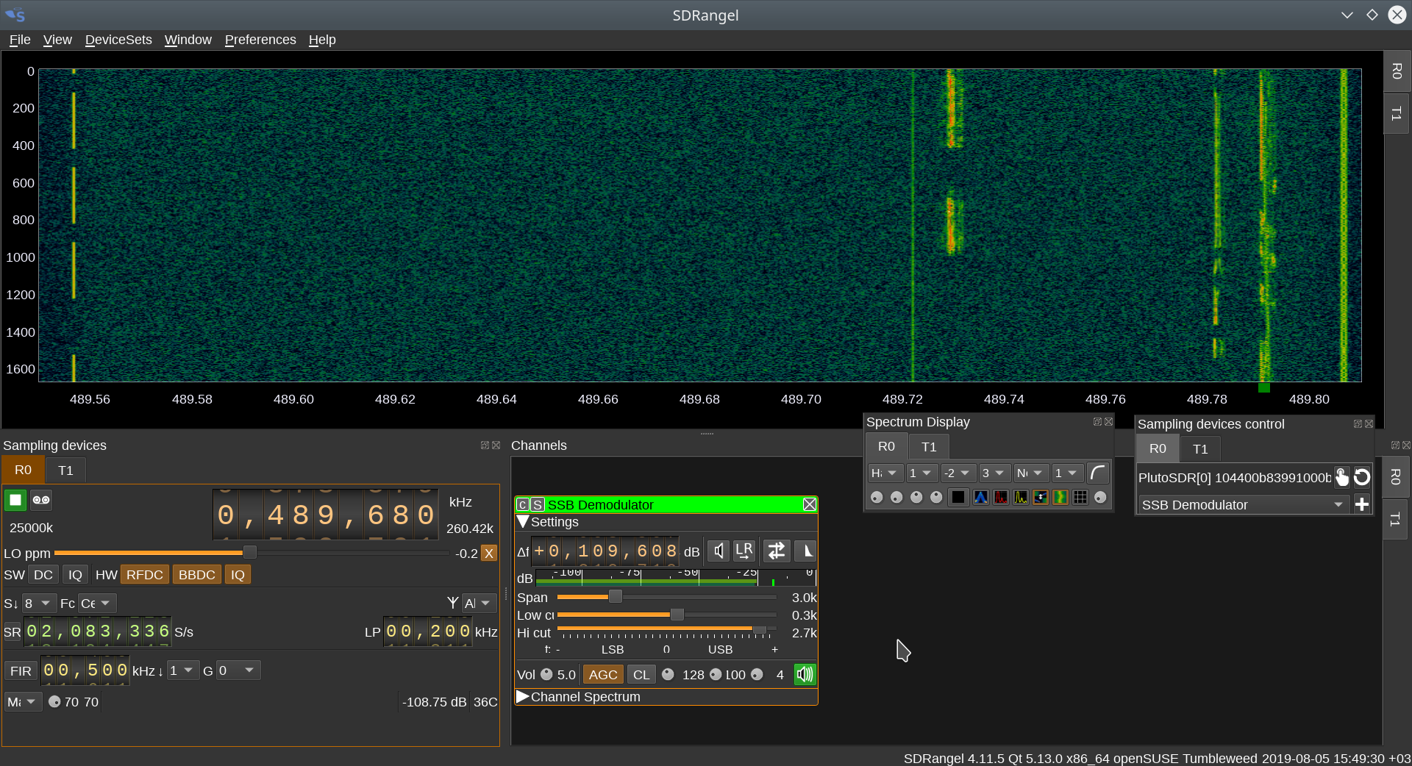Viewport: 1412px width, 766px height.
Task: Toggle hardware RFDC correction
Action: 144,575
